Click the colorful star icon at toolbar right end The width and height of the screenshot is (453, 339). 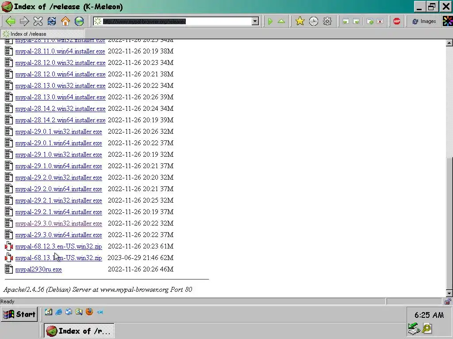(448, 21)
